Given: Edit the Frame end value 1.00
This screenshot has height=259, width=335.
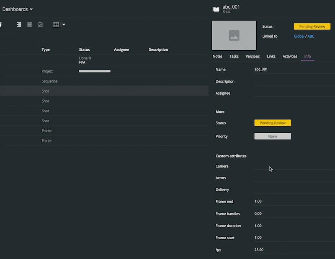Looking at the screenshot, I should click(x=294, y=202).
